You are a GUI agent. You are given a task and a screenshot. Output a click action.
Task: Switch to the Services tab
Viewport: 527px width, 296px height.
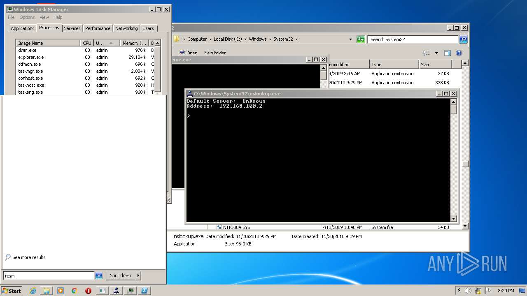click(72, 28)
